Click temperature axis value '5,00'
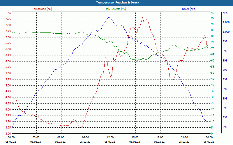 pos(8,85)
